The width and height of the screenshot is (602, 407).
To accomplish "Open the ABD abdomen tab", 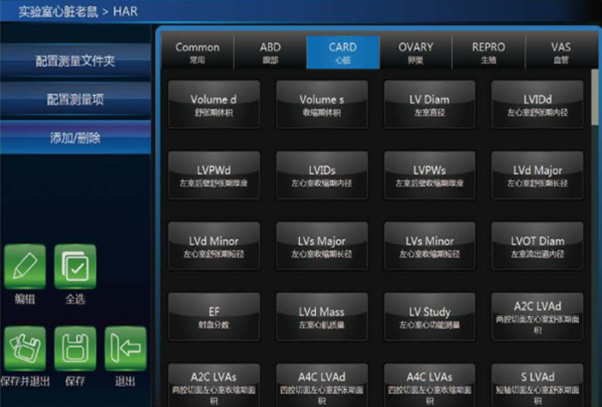I will [270, 52].
